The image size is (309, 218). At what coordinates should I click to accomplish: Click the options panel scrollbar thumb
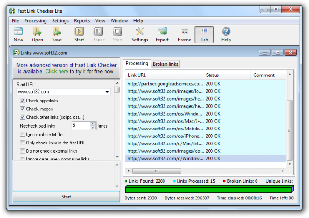pyautogui.click(x=117, y=90)
